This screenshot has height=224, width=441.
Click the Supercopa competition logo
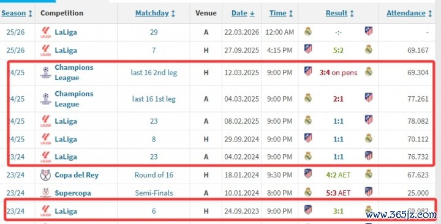click(x=45, y=193)
